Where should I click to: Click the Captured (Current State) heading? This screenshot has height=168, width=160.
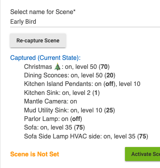pos(46,58)
